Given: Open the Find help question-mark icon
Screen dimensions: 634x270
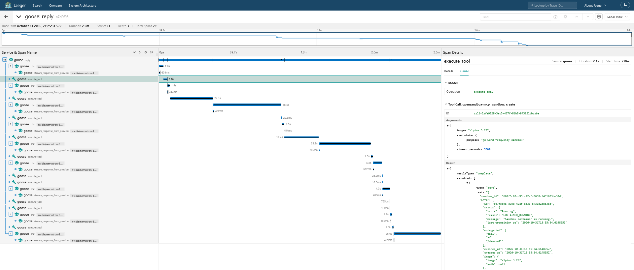Looking at the screenshot, I should (555, 17).
